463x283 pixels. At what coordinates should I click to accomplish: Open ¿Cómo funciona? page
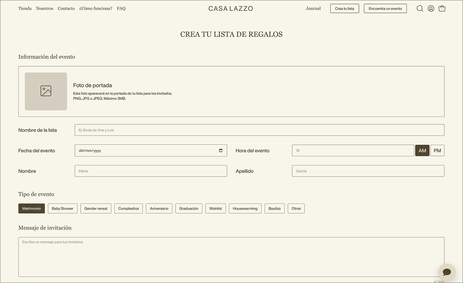tap(96, 8)
